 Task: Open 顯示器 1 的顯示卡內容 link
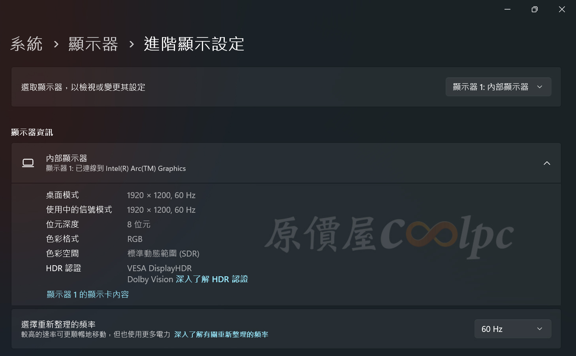pos(88,294)
